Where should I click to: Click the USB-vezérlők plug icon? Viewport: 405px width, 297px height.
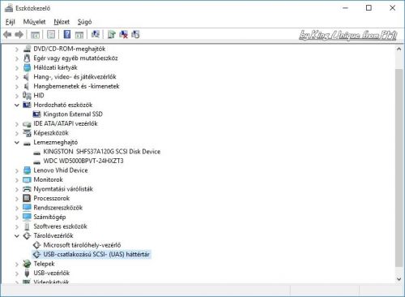27,273
